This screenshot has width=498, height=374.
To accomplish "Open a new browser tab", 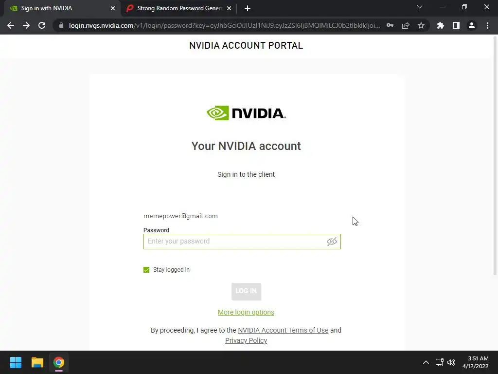I will pyautogui.click(x=248, y=8).
